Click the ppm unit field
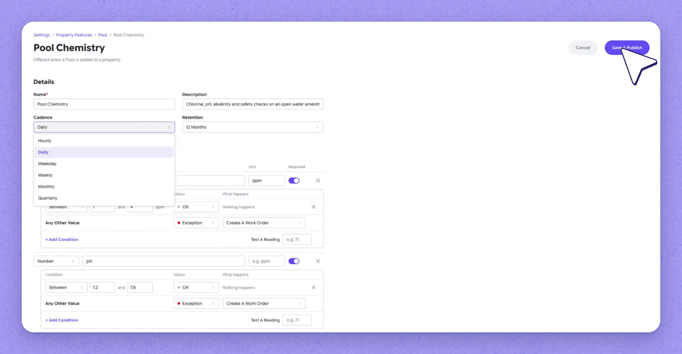 point(266,181)
